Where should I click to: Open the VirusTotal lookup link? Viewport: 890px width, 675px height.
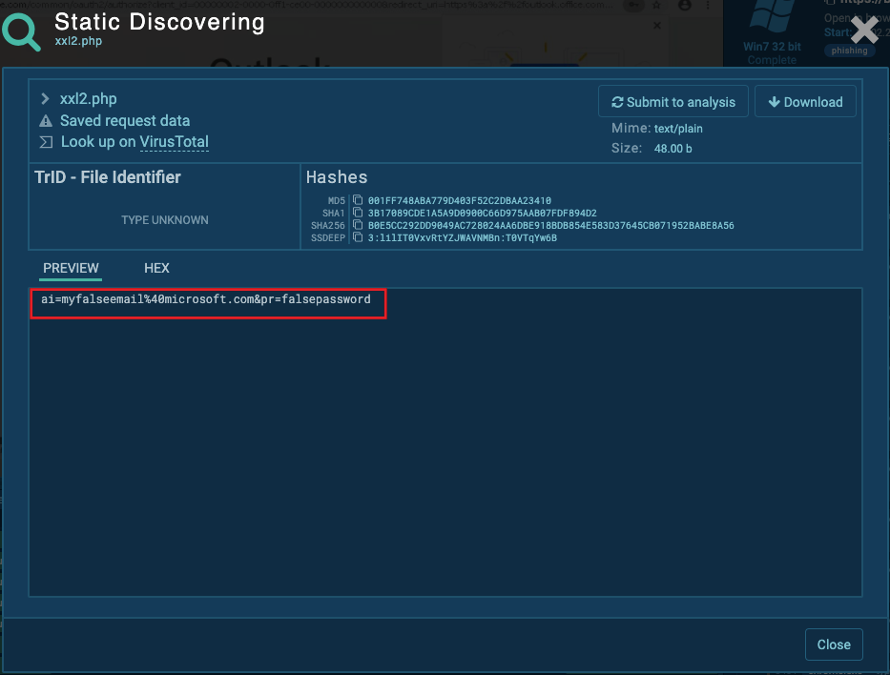pos(175,142)
